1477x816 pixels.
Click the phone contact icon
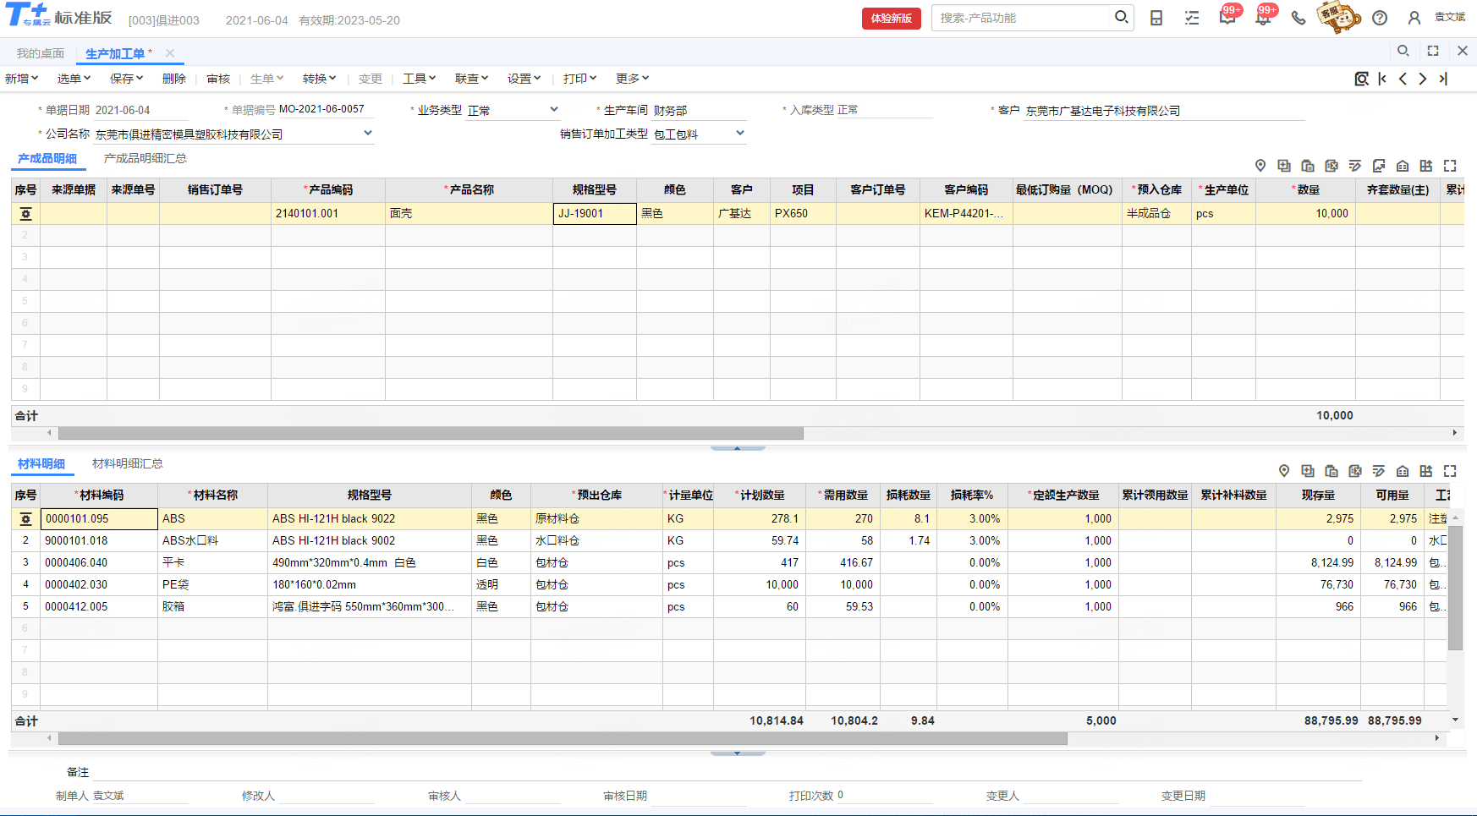tap(1299, 18)
